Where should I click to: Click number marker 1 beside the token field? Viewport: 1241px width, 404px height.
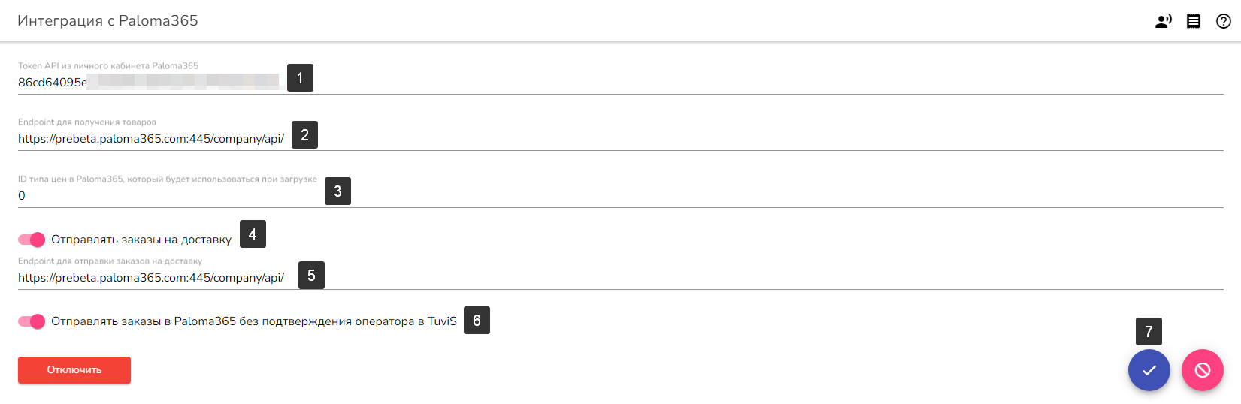click(x=300, y=78)
